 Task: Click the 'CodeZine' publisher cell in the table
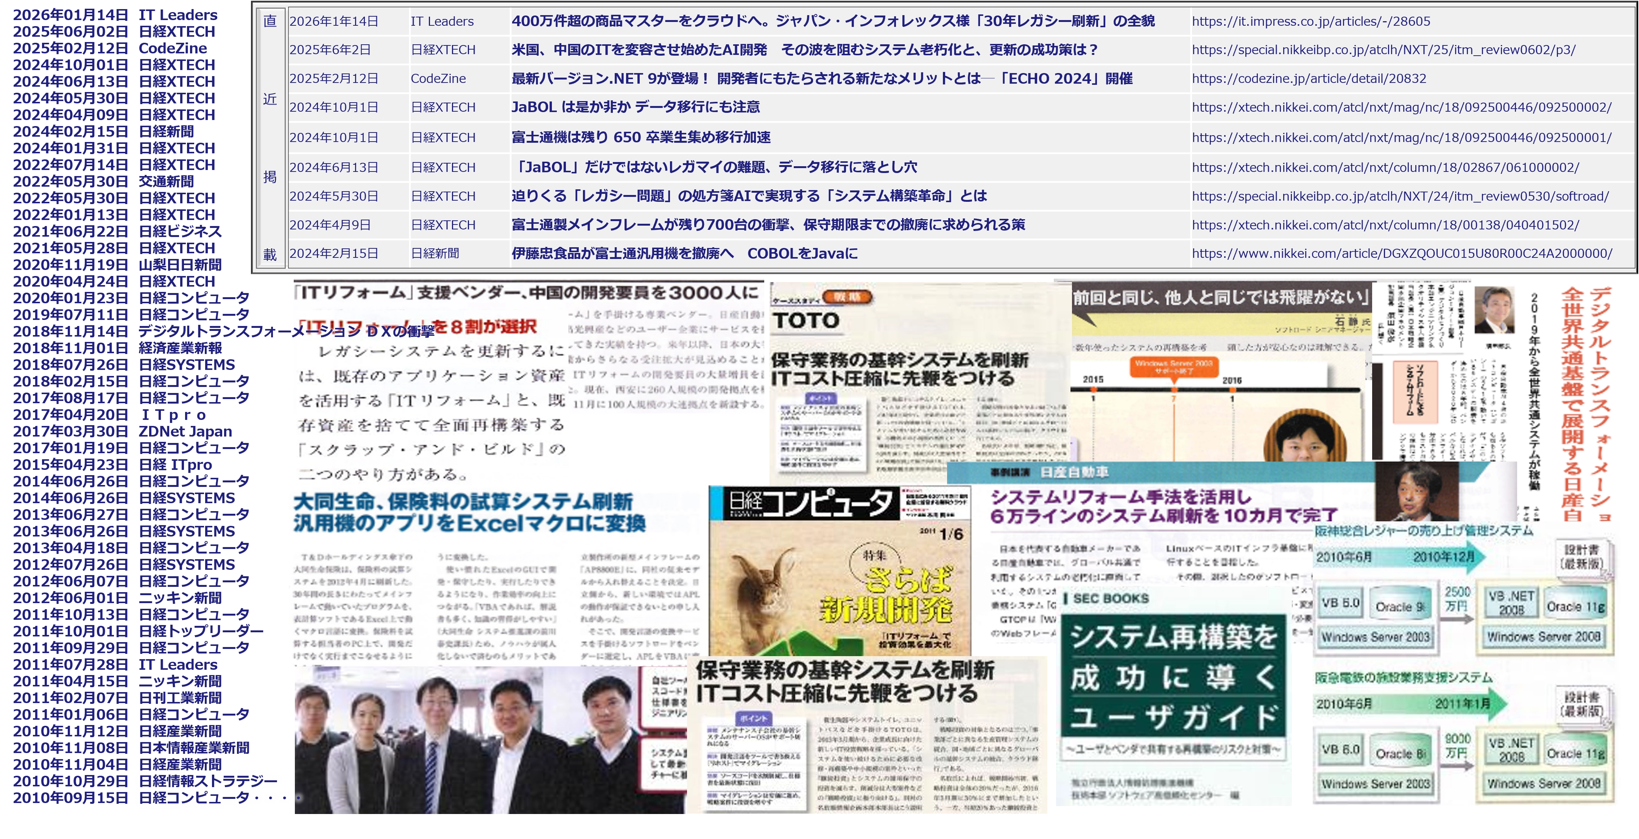(438, 78)
